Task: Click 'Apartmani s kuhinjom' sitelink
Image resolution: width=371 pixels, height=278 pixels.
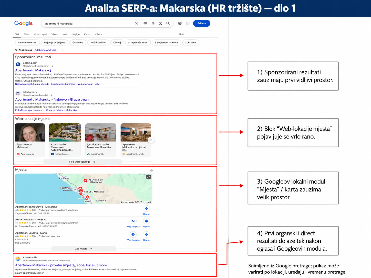Action: pos(63,84)
